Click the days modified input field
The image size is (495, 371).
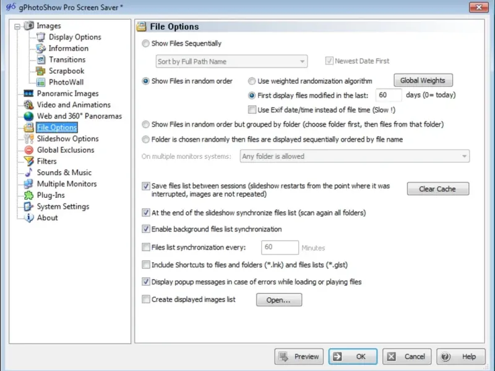[389, 95]
